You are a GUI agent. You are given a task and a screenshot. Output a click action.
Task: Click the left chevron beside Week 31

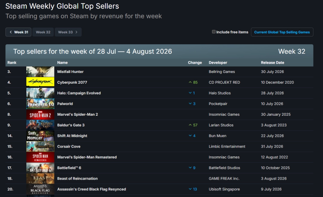tap(11, 32)
